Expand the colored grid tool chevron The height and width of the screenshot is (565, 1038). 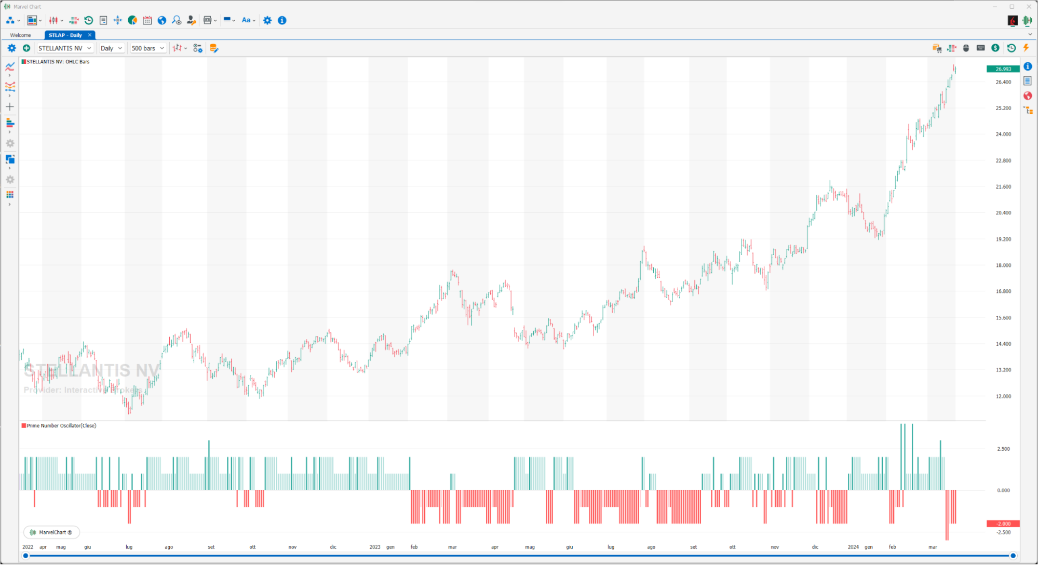click(10, 205)
